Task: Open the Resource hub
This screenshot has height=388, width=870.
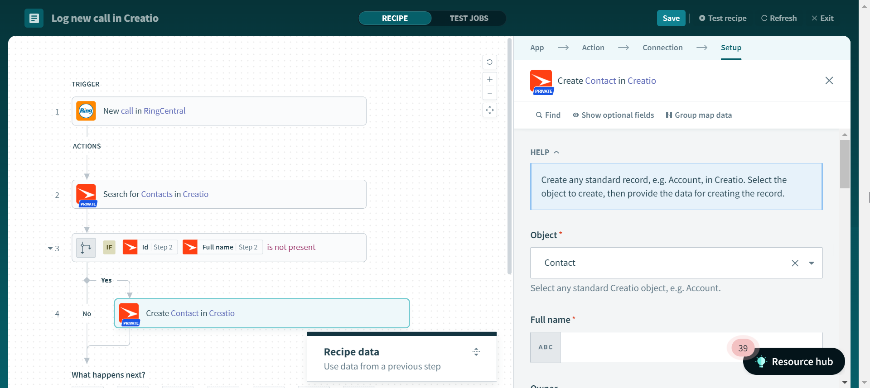Action: coord(794,361)
